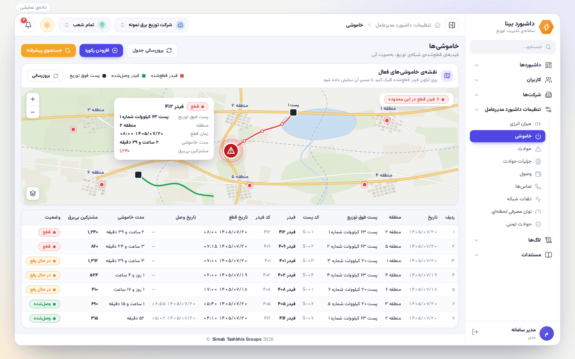The width and height of the screenshot is (575, 359).
Task: Click the red feeder dot near منطقه ۱
Action: (387, 120)
